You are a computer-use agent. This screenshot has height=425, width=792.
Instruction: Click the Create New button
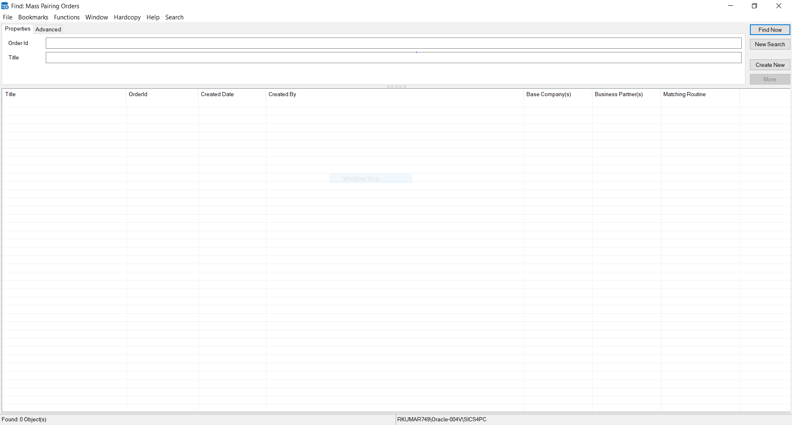pos(769,64)
